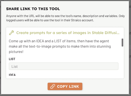Screen dimensions: 131x96
Task: Click the 'Anyone with the URL' notice text
Action: click(65, 18)
